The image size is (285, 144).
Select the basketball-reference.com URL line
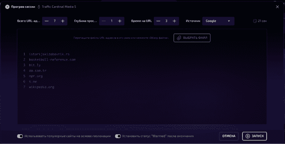[52, 60]
